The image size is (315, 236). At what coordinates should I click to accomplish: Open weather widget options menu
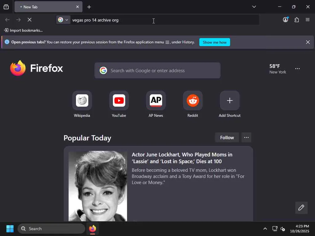297,69
